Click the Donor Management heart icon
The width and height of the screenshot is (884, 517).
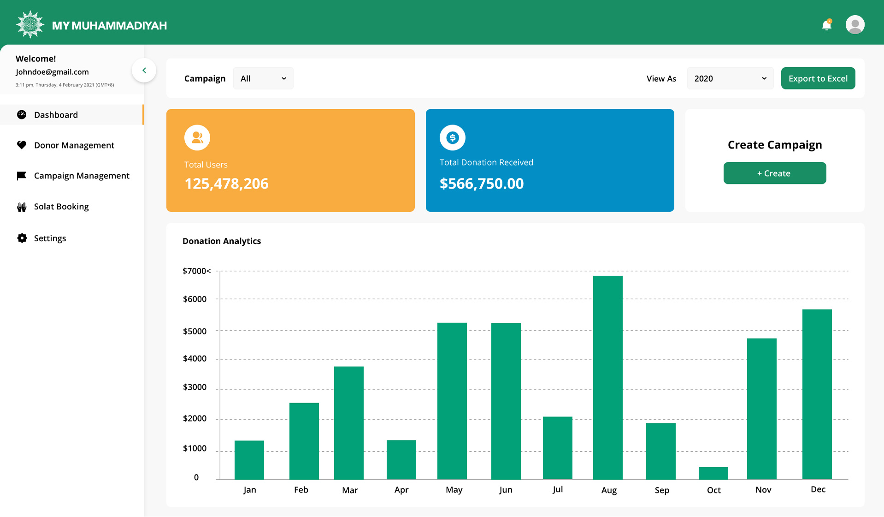[x=22, y=145]
